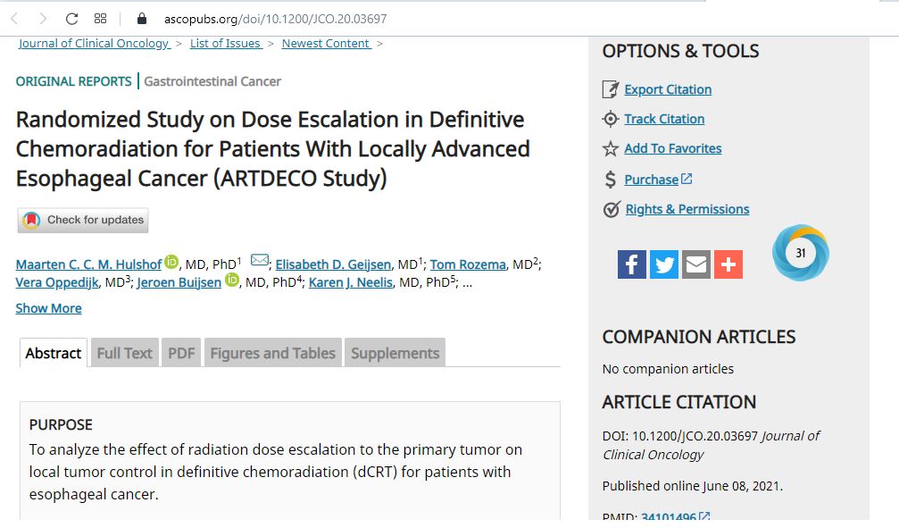Open the Supplements tab
Viewport: 899px width, 528px height.
coord(395,352)
